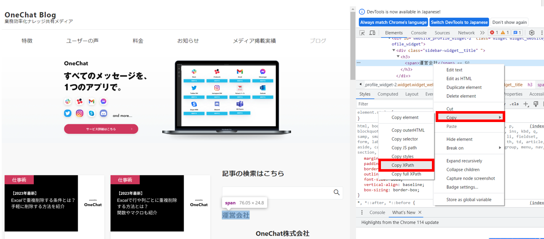Collapse the h3 node in DOM tree
Viewport: 544px width, 239px height.
pos(398,57)
